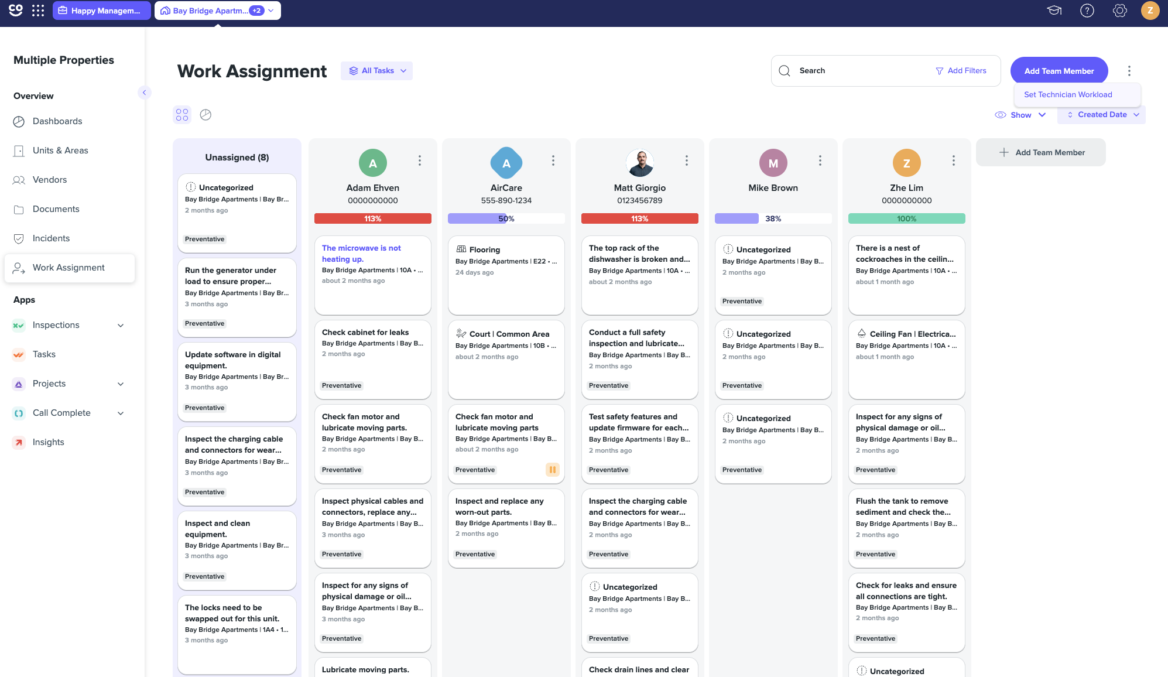This screenshot has width=1168, height=677.
Task: Switch to the workload chart view icon
Action: tap(205, 115)
